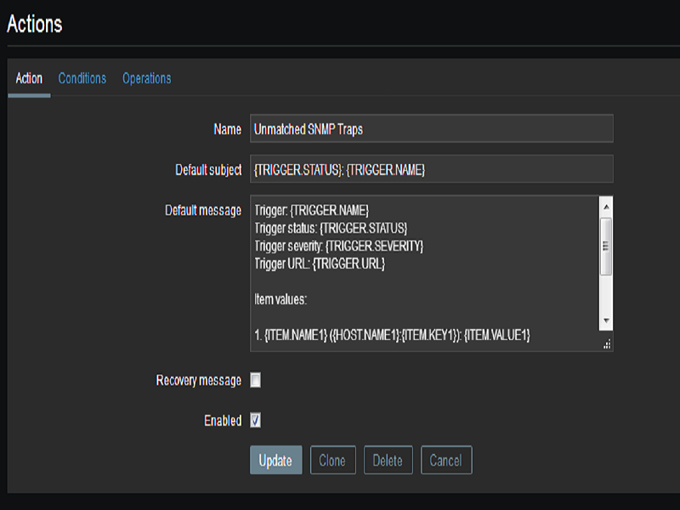Screen dimensions: 680x510
Task: Click the message box scroll-down arrow
Action: coord(606,321)
